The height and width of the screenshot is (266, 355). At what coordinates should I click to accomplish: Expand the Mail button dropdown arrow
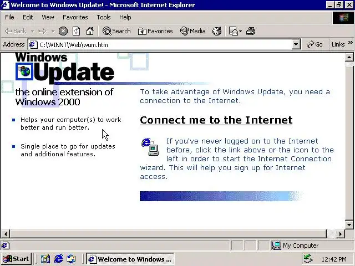coord(240,31)
